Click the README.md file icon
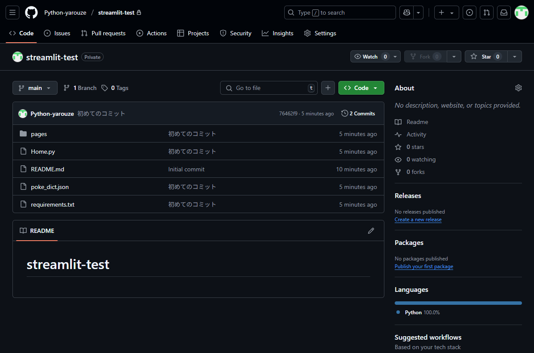Viewport: 534px width, 353px height. (x=23, y=169)
